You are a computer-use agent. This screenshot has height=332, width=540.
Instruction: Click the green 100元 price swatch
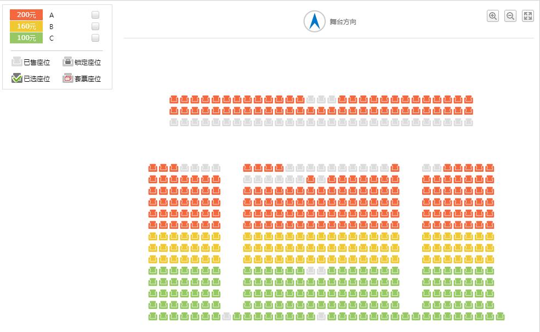tap(26, 38)
